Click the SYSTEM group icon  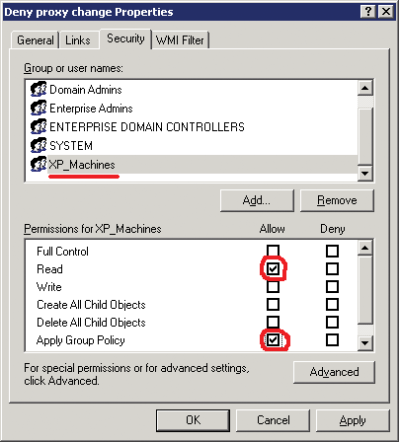tap(39, 145)
